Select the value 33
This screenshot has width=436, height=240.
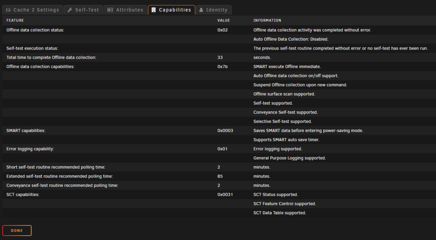tap(220, 57)
